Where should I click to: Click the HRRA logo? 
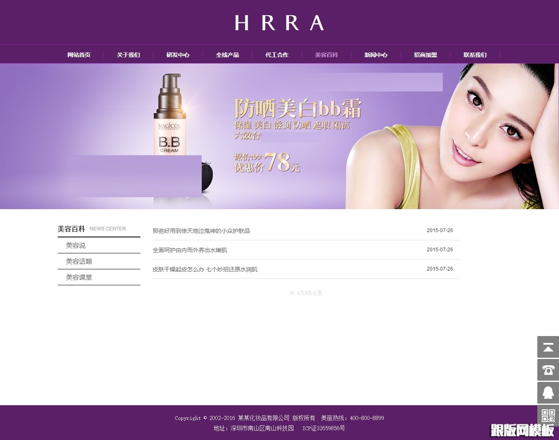(279, 23)
